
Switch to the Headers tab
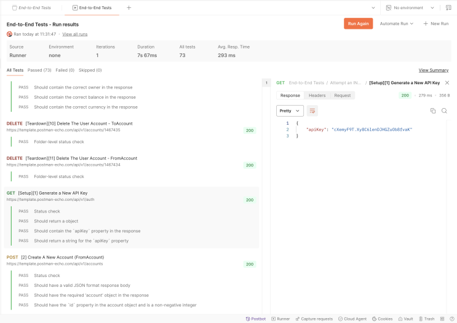point(317,95)
